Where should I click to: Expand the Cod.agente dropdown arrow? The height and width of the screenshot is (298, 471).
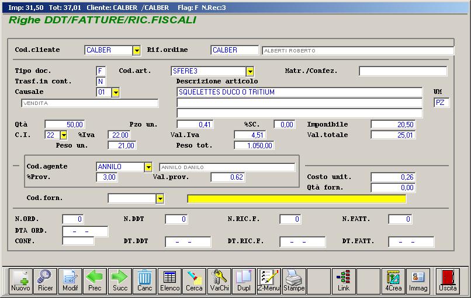148,167
